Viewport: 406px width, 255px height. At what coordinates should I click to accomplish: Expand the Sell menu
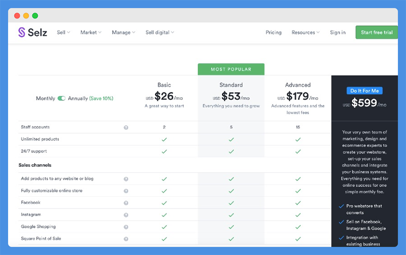click(63, 32)
